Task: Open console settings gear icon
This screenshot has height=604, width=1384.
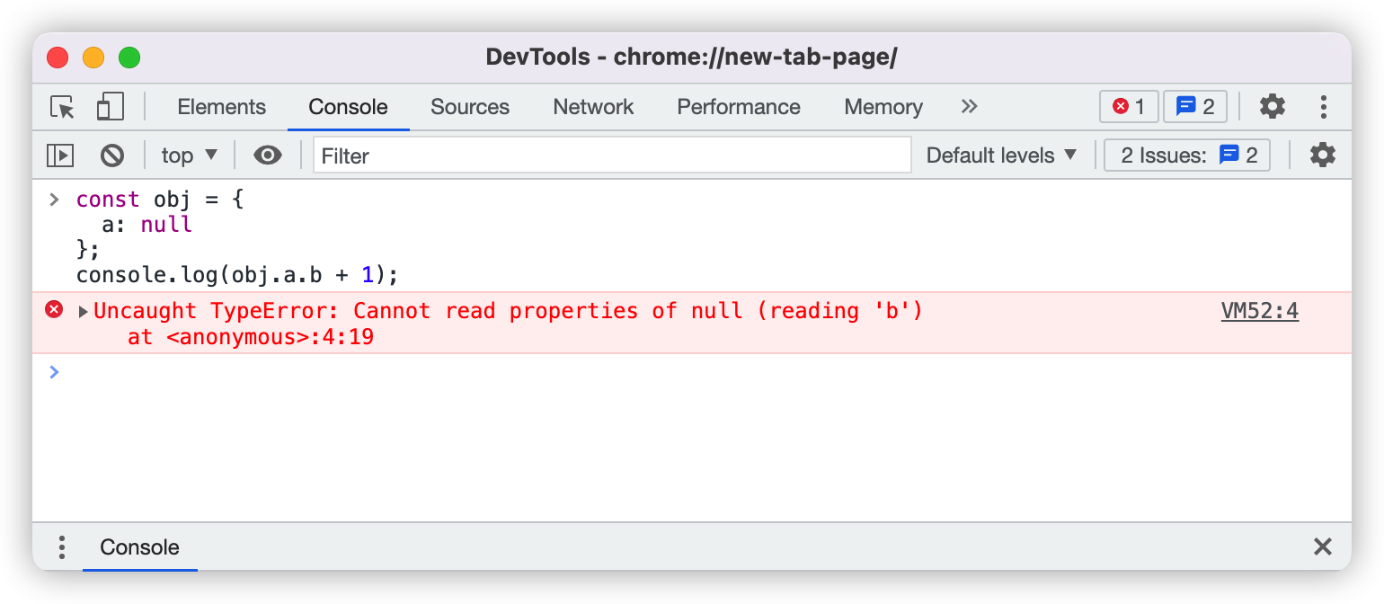Action: point(1322,155)
